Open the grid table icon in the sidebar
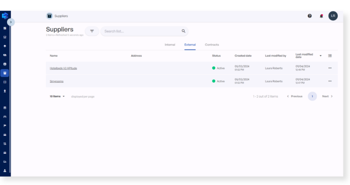Image resolution: width=350 pixels, height=185 pixels. [x=5, y=82]
